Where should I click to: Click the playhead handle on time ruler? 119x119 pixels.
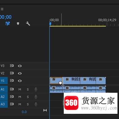pyautogui.click(x=50, y=24)
